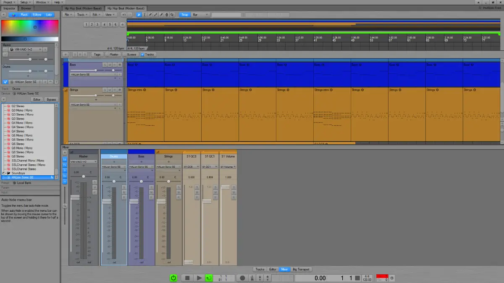
Task: Open the S1 Volume parameter dropdown
Action: point(228,166)
